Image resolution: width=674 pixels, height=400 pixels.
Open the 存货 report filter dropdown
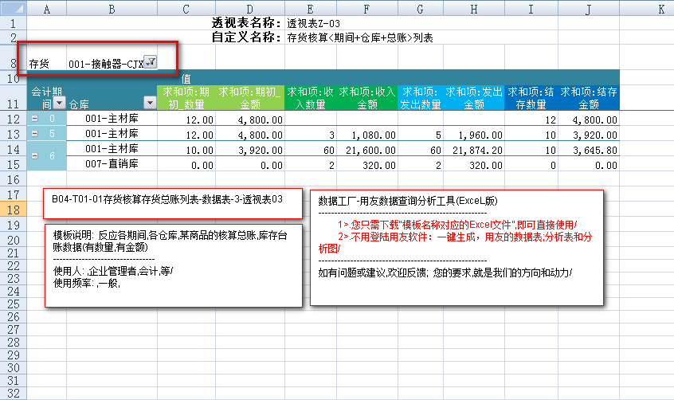coord(151,62)
